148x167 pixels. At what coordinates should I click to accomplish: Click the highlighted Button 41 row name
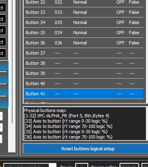[35, 94]
